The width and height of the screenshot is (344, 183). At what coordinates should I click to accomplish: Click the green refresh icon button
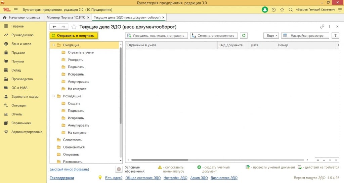coord(244,36)
